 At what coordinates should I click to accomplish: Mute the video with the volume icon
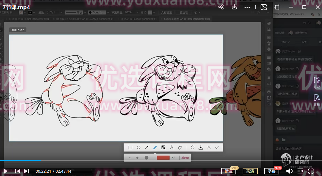289,171
